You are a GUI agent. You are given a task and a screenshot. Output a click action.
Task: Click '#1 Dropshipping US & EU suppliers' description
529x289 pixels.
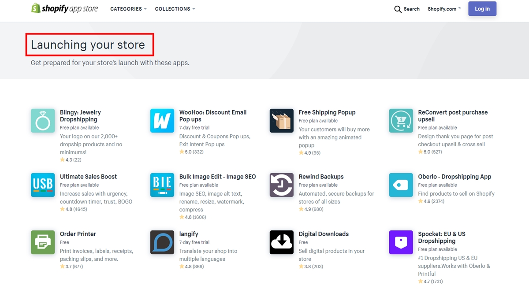(x=454, y=266)
